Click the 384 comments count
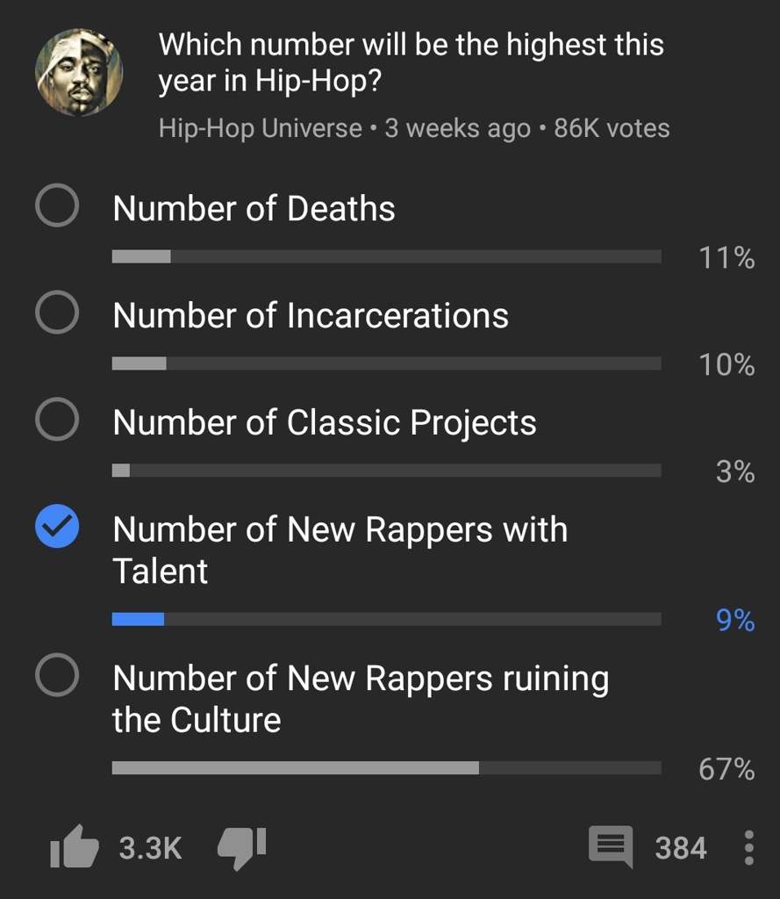 click(681, 848)
